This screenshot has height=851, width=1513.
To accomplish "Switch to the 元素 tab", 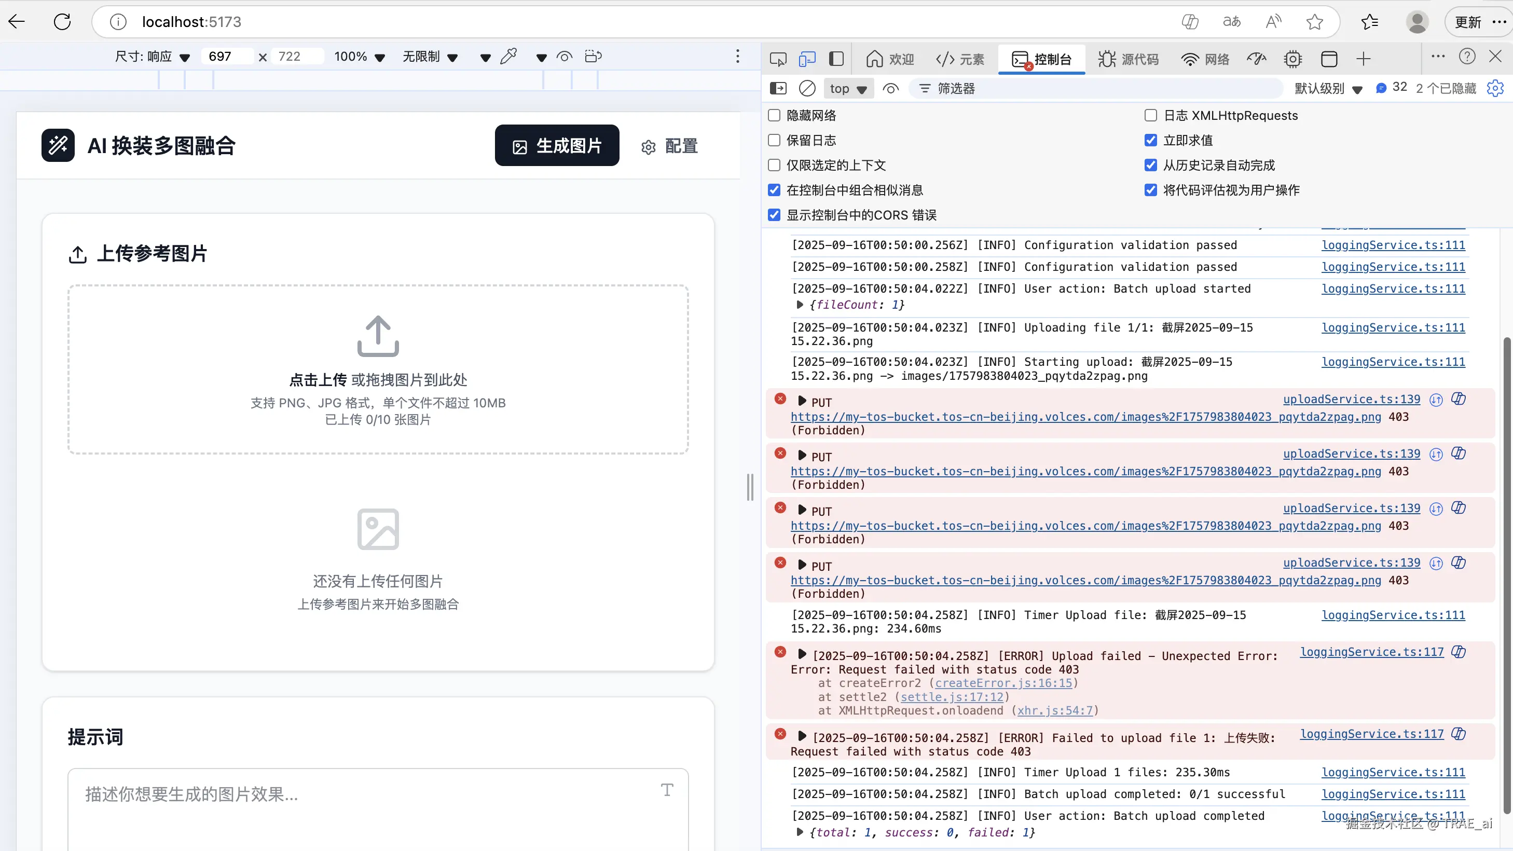I will (960, 59).
